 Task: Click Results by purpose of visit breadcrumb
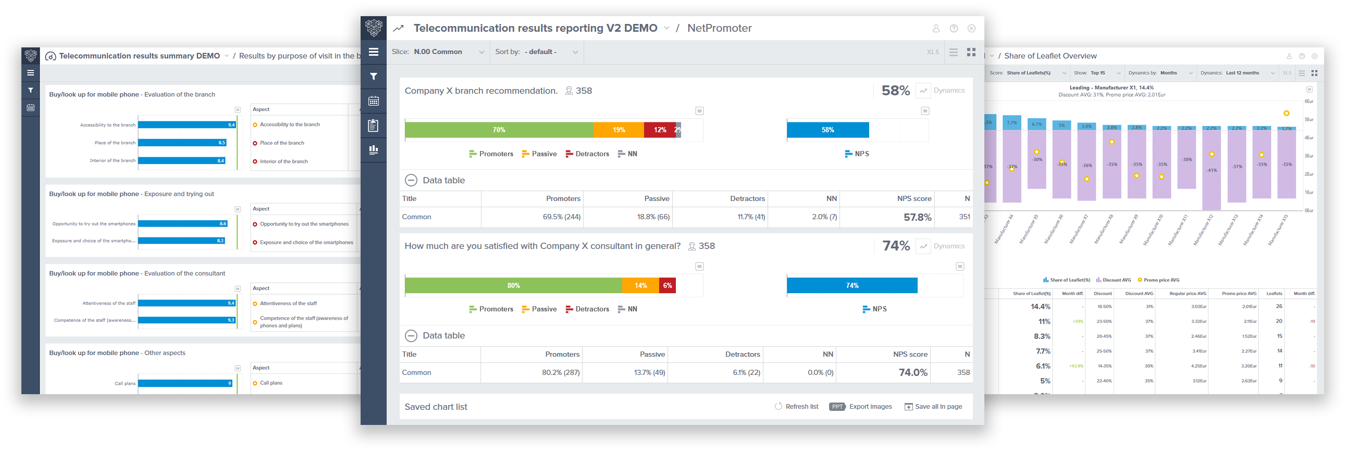300,56
